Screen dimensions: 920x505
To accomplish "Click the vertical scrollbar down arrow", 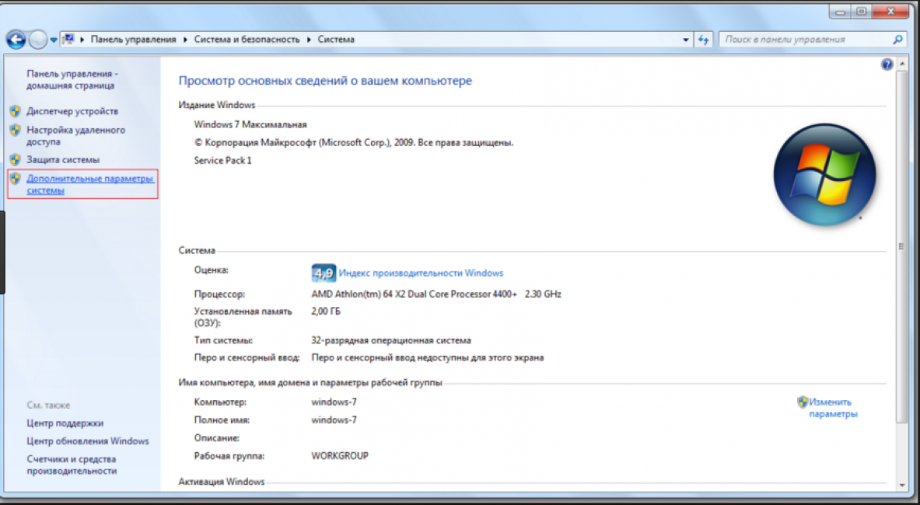I will pyautogui.click(x=901, y=483).
